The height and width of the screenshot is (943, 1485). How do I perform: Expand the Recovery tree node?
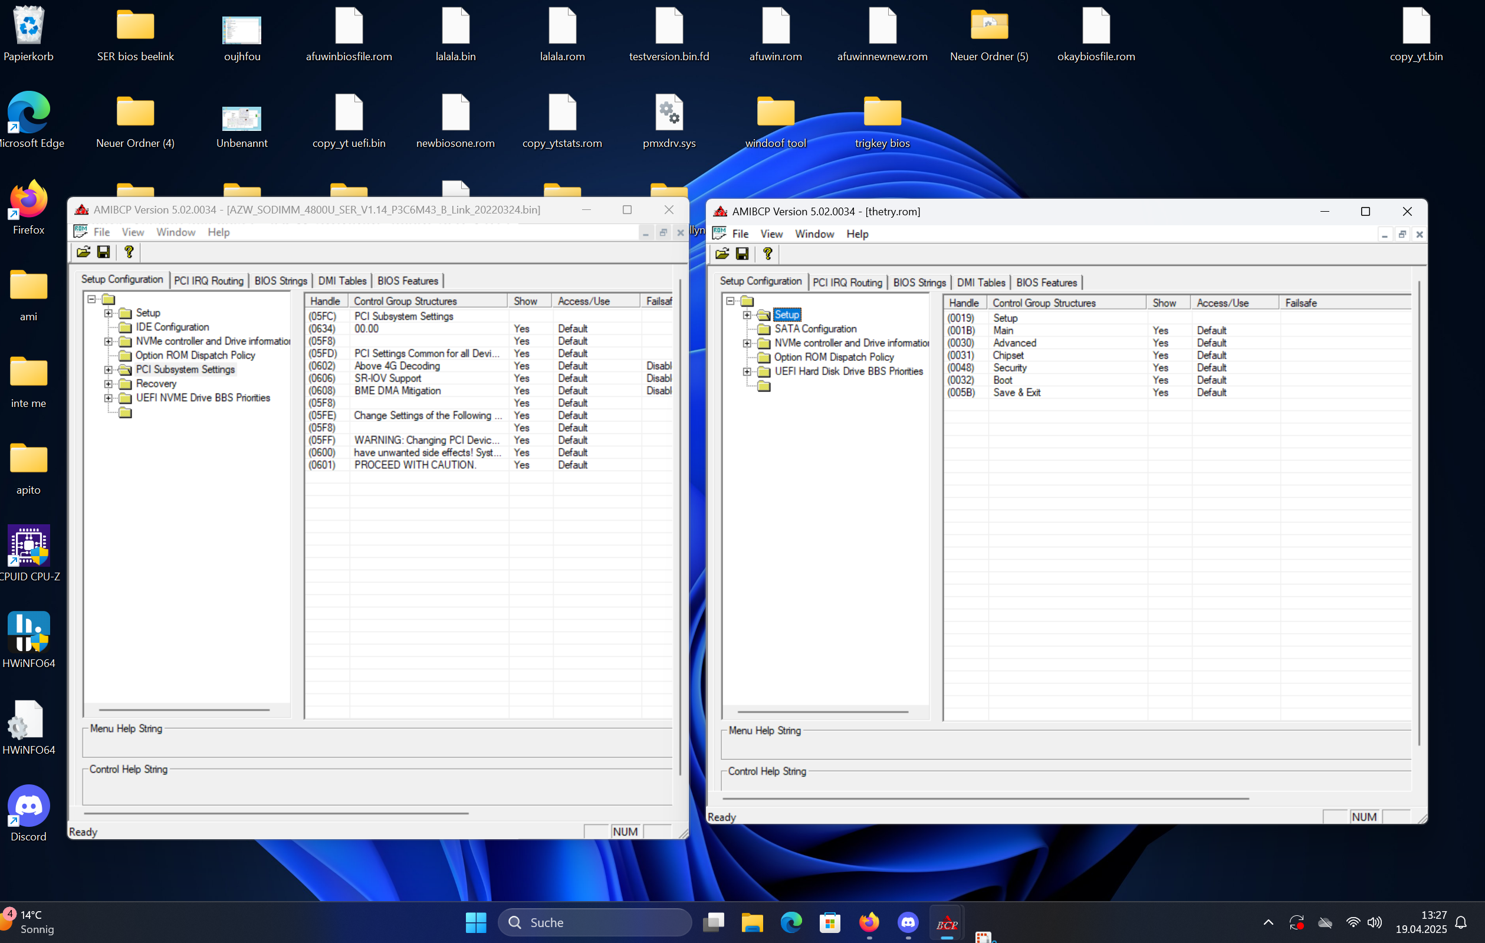coord(108,383)
